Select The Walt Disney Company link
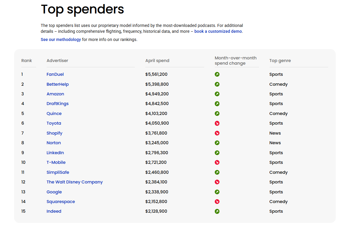 74,182
